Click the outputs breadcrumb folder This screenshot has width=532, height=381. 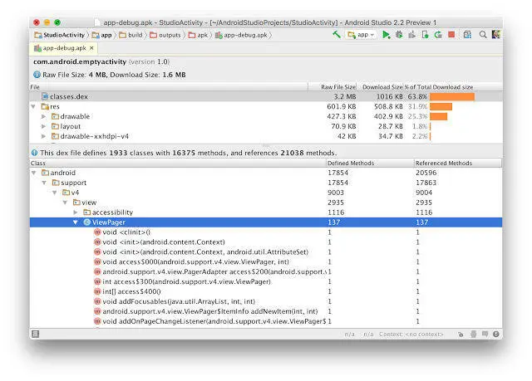click(x=165, y=35)
